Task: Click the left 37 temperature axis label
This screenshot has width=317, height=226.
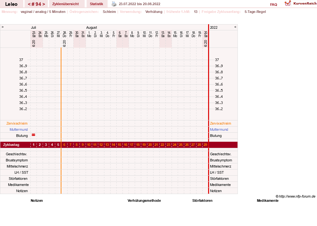Action: click(21, 60)
